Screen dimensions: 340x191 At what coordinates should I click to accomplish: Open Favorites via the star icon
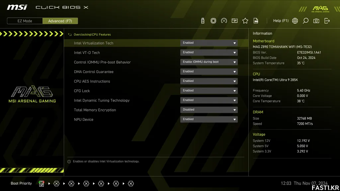point(245,21)
